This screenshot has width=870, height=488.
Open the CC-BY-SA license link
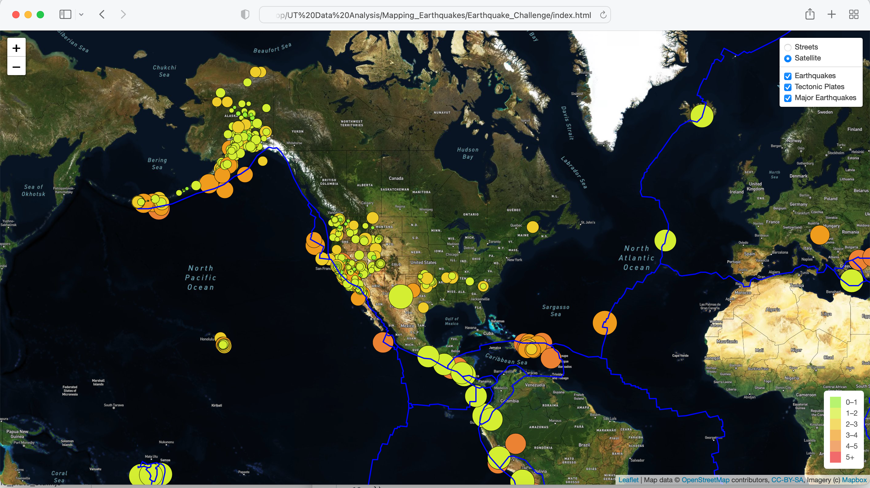[x=787, y=479]
